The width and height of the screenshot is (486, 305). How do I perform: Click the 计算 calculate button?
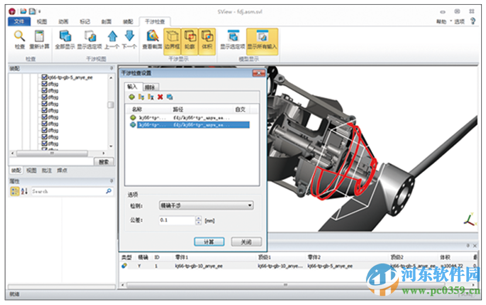click(x=209, y=242)
